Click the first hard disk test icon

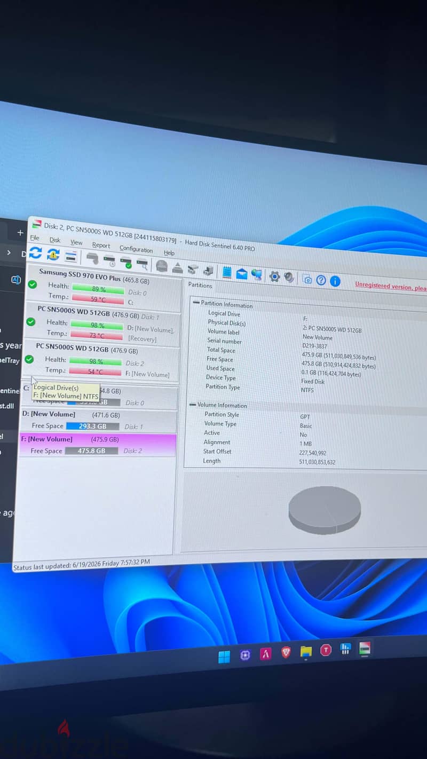93,259
